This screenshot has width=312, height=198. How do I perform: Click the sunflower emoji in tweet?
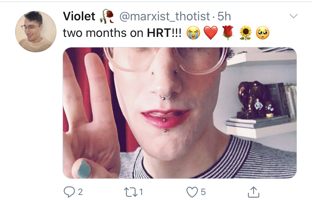(x=246, y=33)
